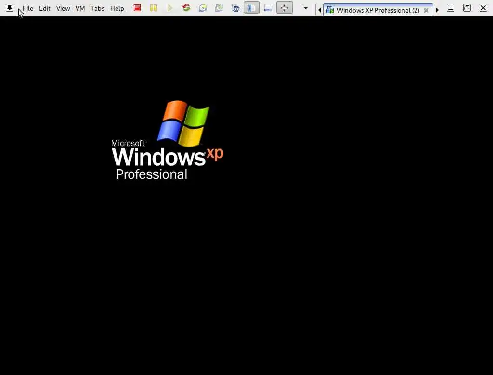Open the VM menu
This screenshot has height=375, width=493.
(x=80, y=8)
